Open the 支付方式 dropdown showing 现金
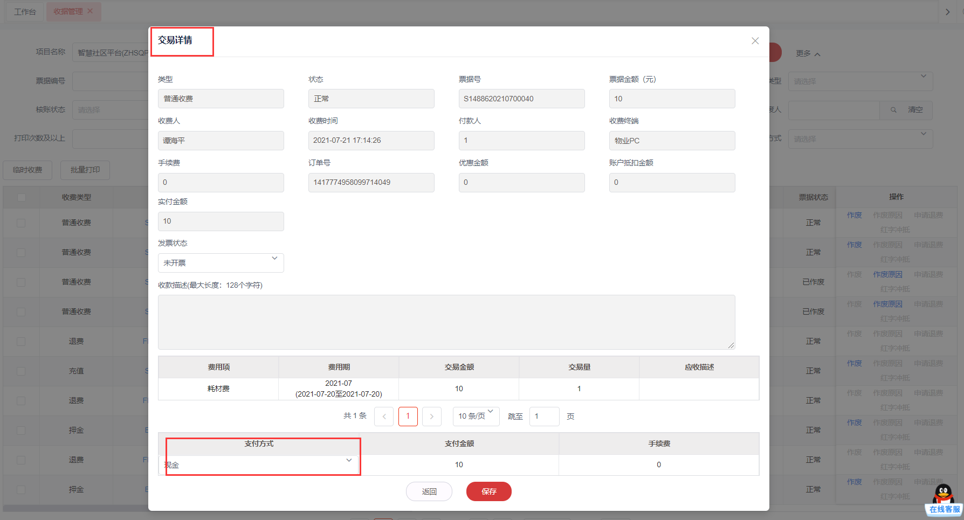The height and width of the screenshot is (520, 964). (258, 464)
